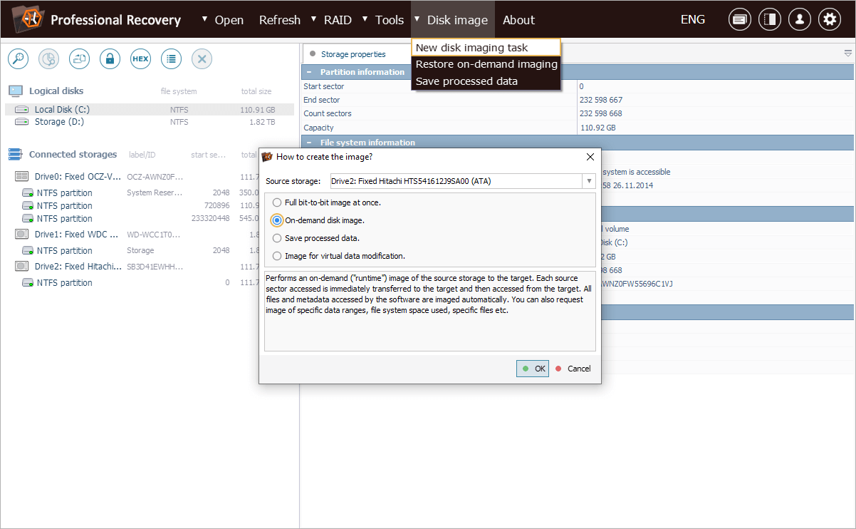Toggle the side panel layout icon

point(770,20)
